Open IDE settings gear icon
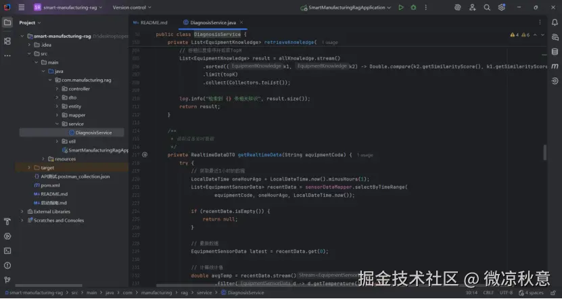Screen dimensions: 562x299 point(501,7)
